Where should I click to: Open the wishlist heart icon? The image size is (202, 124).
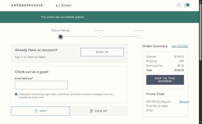pyautogui.click(x=179, y=5)
